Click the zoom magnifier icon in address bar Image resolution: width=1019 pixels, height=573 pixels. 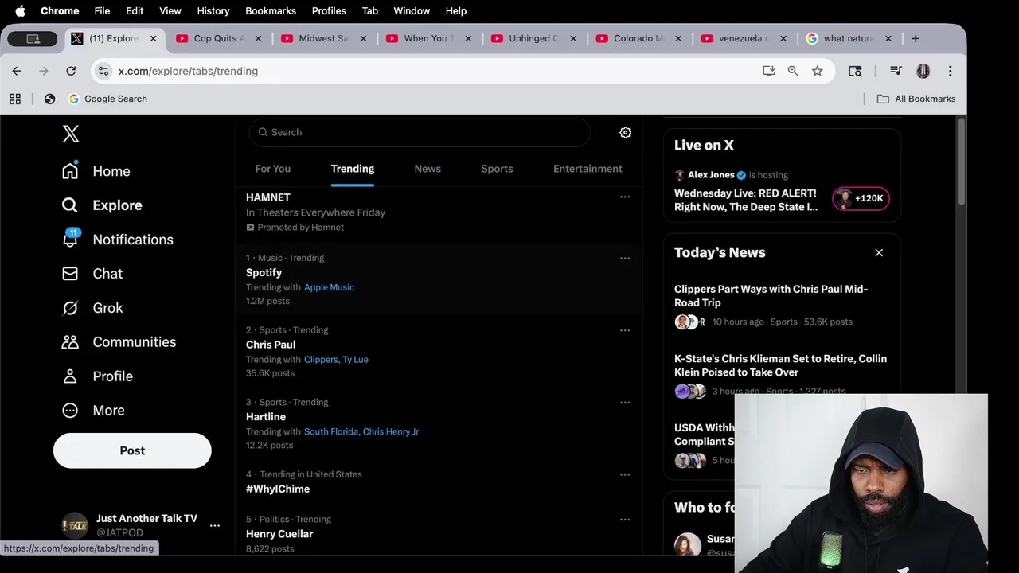[793, 71]
